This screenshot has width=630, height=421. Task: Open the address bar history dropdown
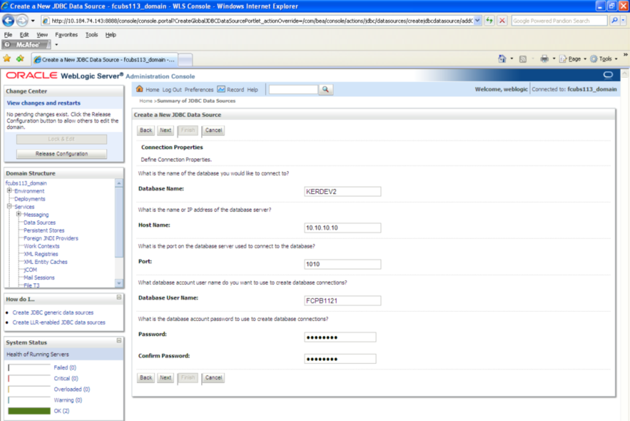click(477, 20)
